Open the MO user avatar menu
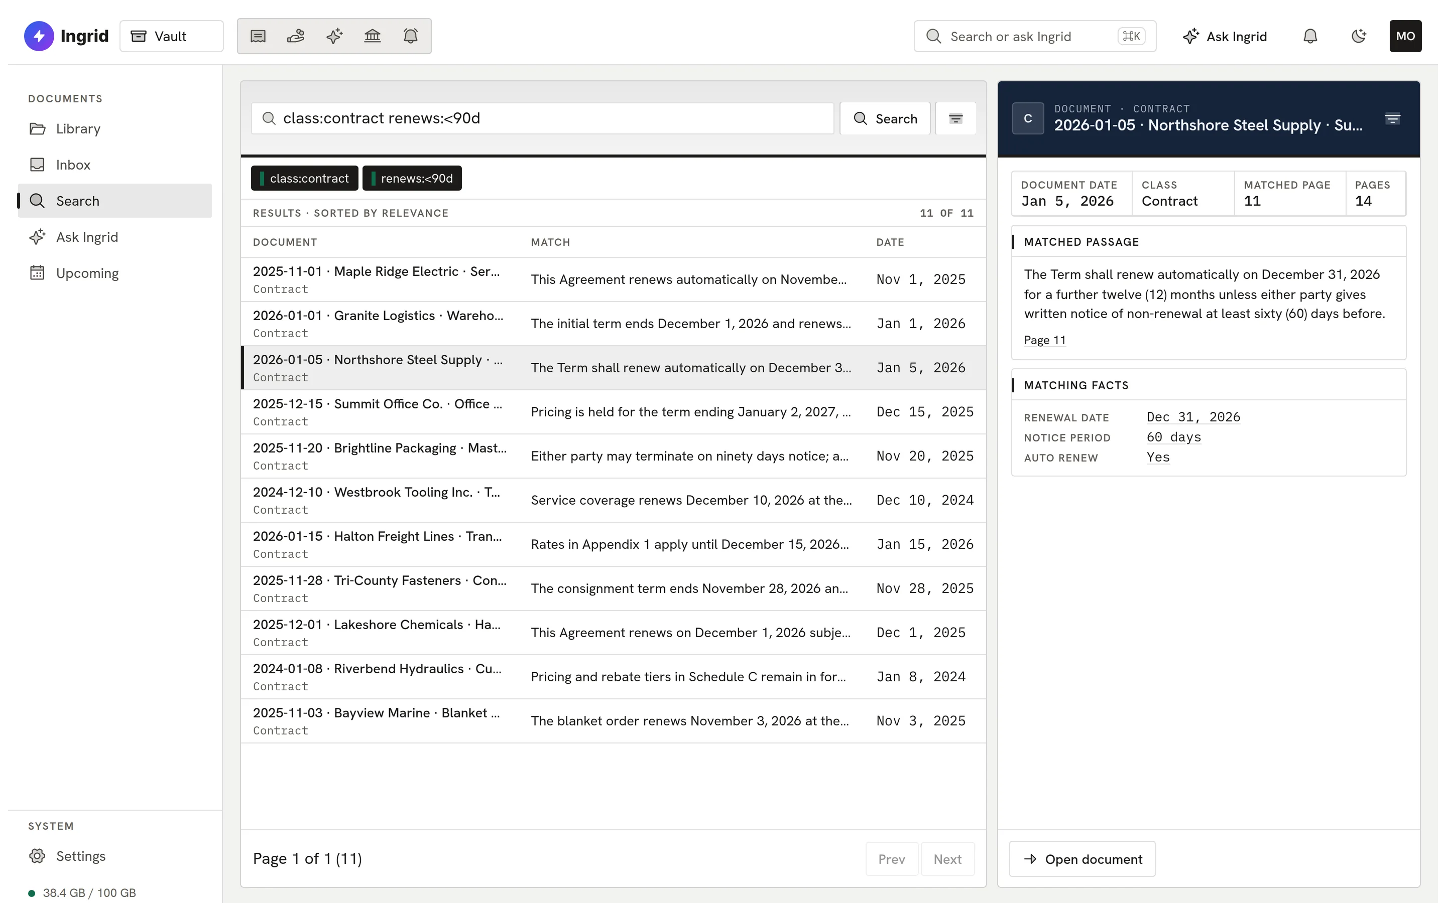Image resolution: width=1446 pixels, height=903 pixels. click(1405, 37)
